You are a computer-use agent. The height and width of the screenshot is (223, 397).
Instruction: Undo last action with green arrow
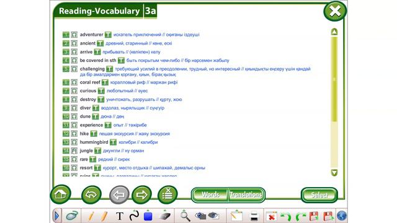(286, 217)
